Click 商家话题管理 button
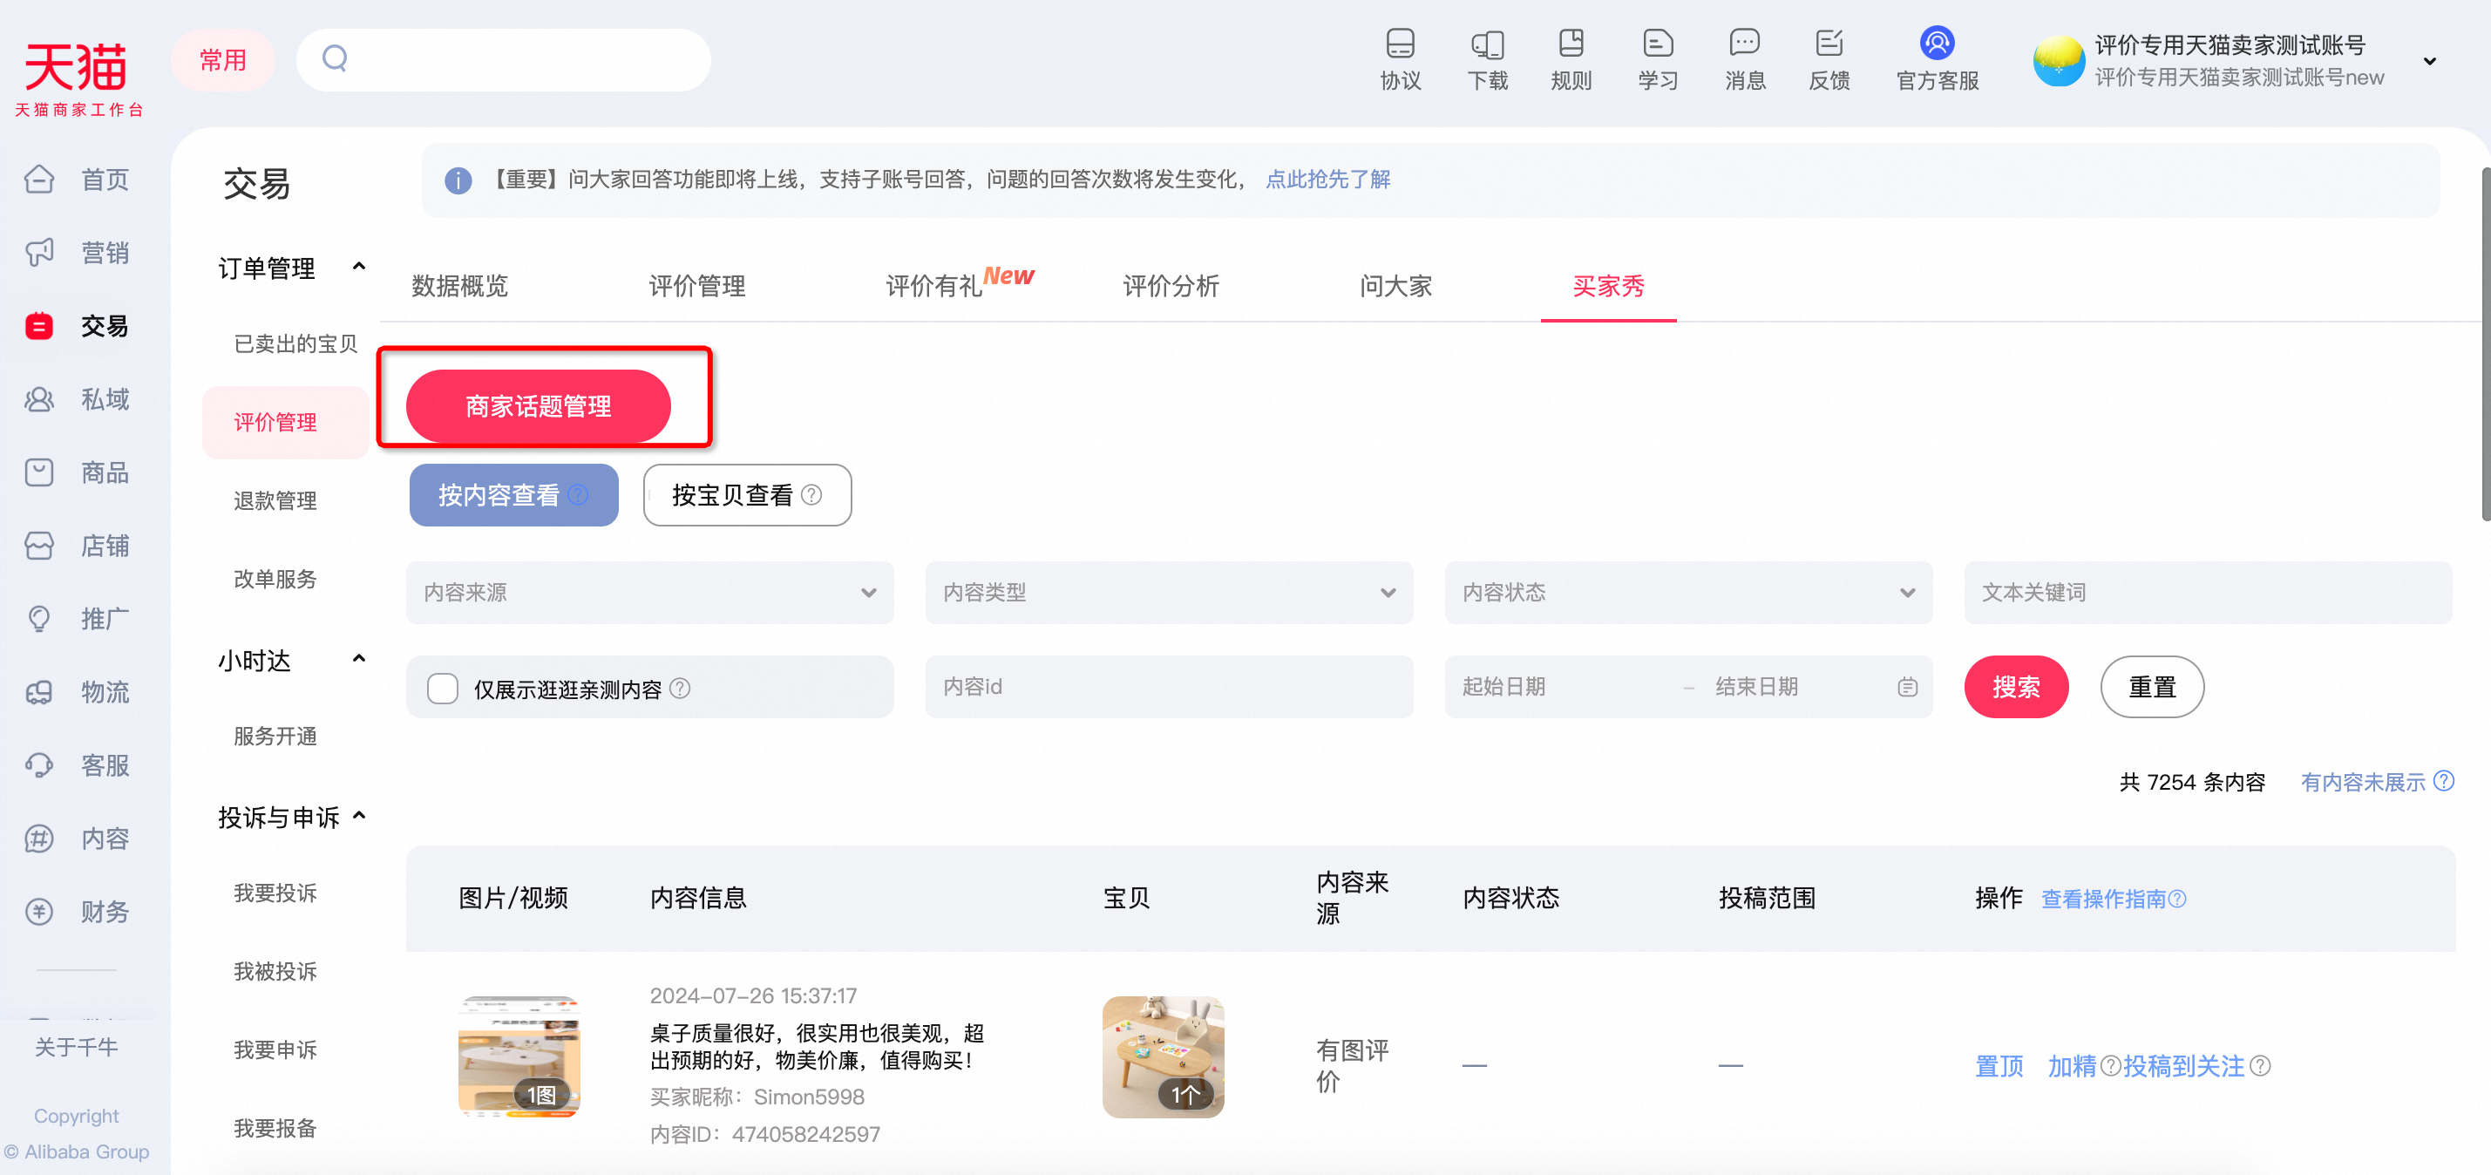The width and height of the screenshot is (2491, 1175). click(538, 406)
